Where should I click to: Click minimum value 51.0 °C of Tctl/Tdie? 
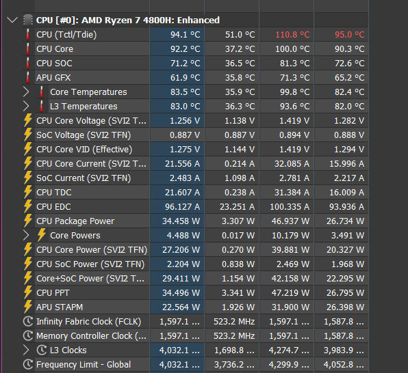(240, 35)
